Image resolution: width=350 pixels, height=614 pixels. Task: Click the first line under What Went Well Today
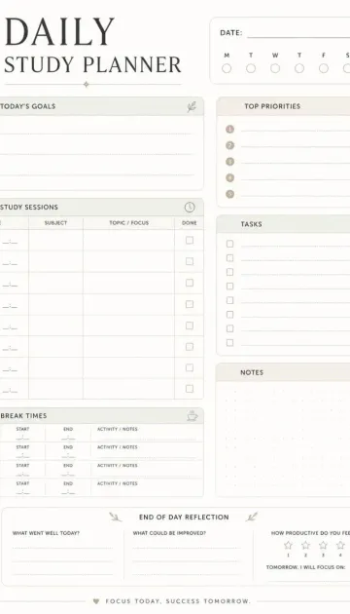pos(62,548)
